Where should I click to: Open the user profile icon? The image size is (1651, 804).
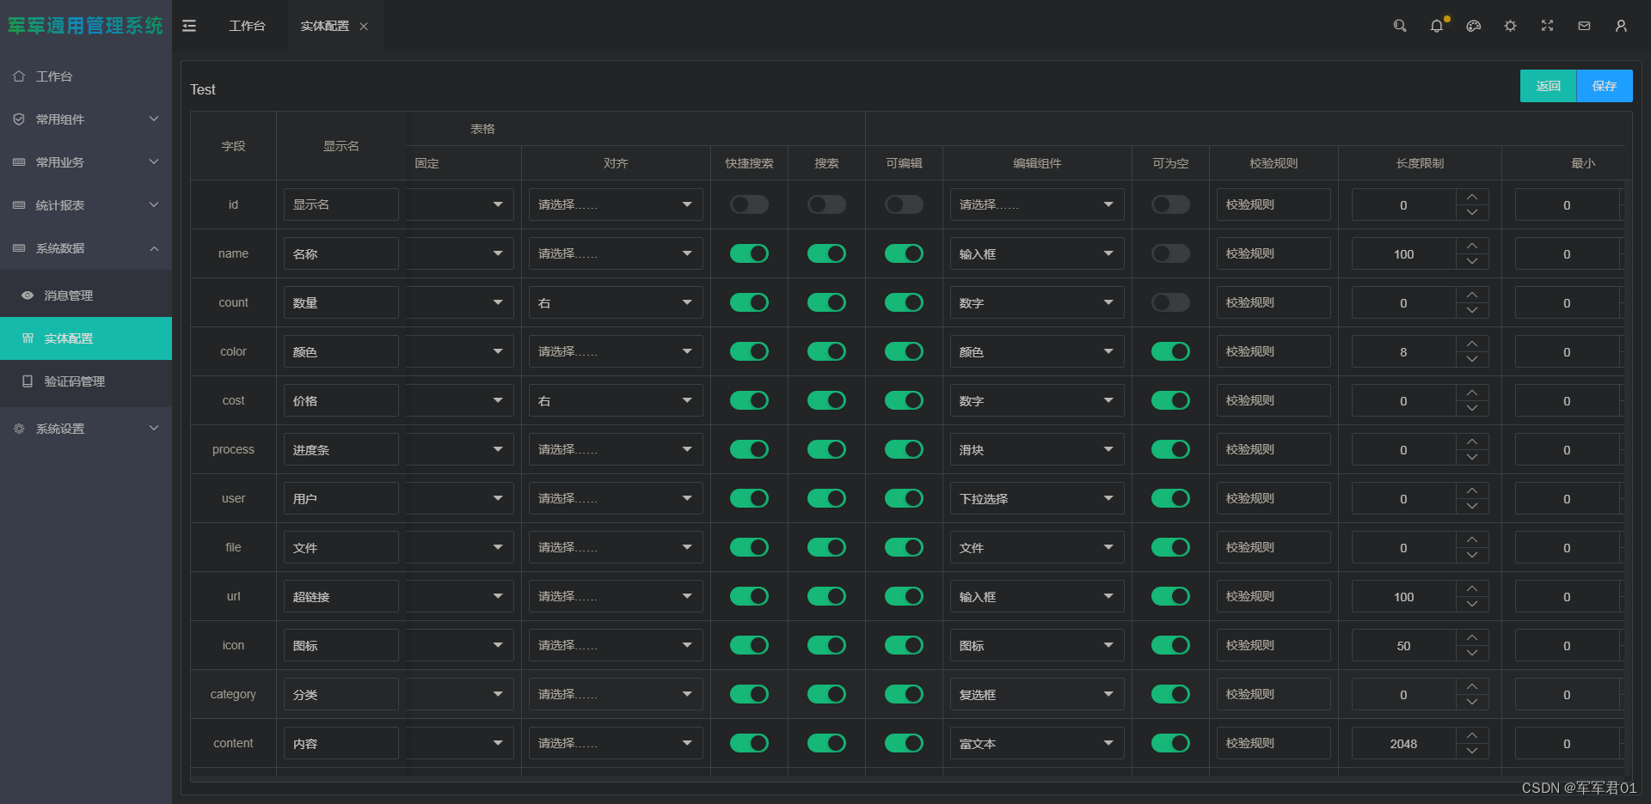pyautogui.click(x=1621, y=26)
